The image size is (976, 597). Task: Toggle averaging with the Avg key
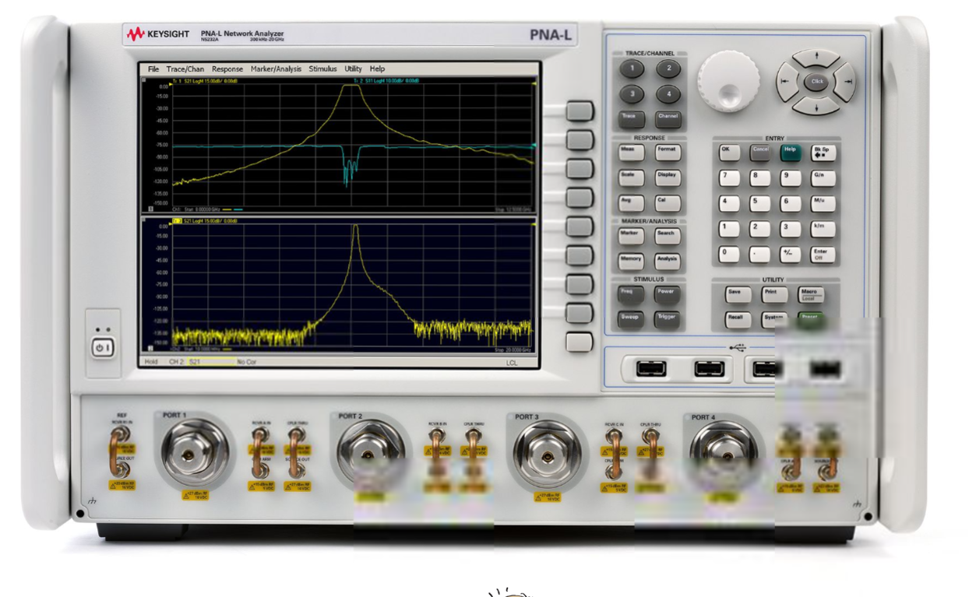coord(630,203)
